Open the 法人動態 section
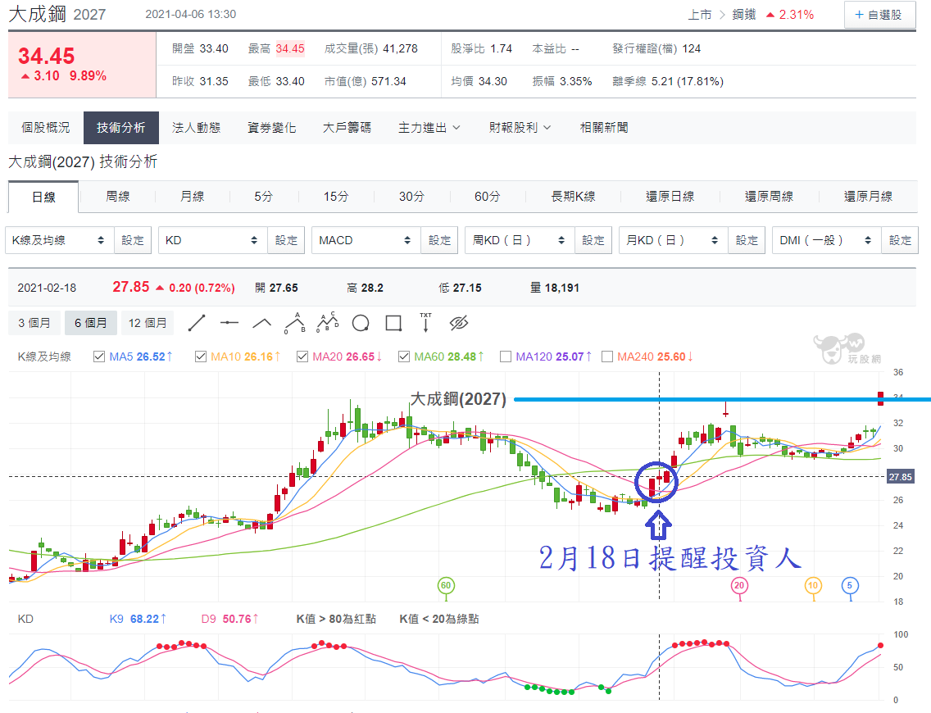Image resolution: width=931 pixels, height=713 pixels. click(x=197, y=128)
